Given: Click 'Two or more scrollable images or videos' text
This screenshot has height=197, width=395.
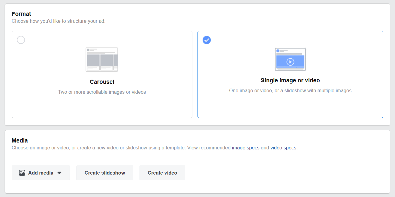Looking at the screenshot, I should [x=102, y=92].
